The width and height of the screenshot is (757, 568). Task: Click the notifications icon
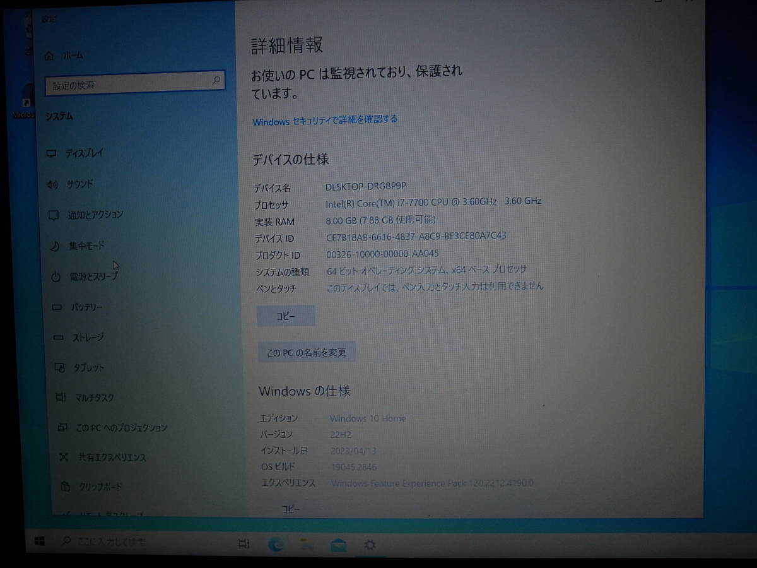54,215
